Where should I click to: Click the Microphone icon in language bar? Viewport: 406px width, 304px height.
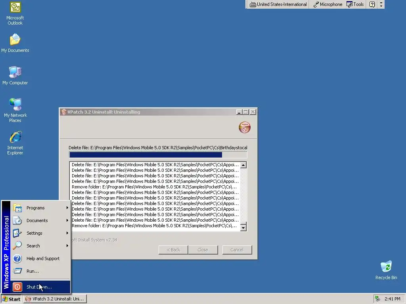click(316, 4)
